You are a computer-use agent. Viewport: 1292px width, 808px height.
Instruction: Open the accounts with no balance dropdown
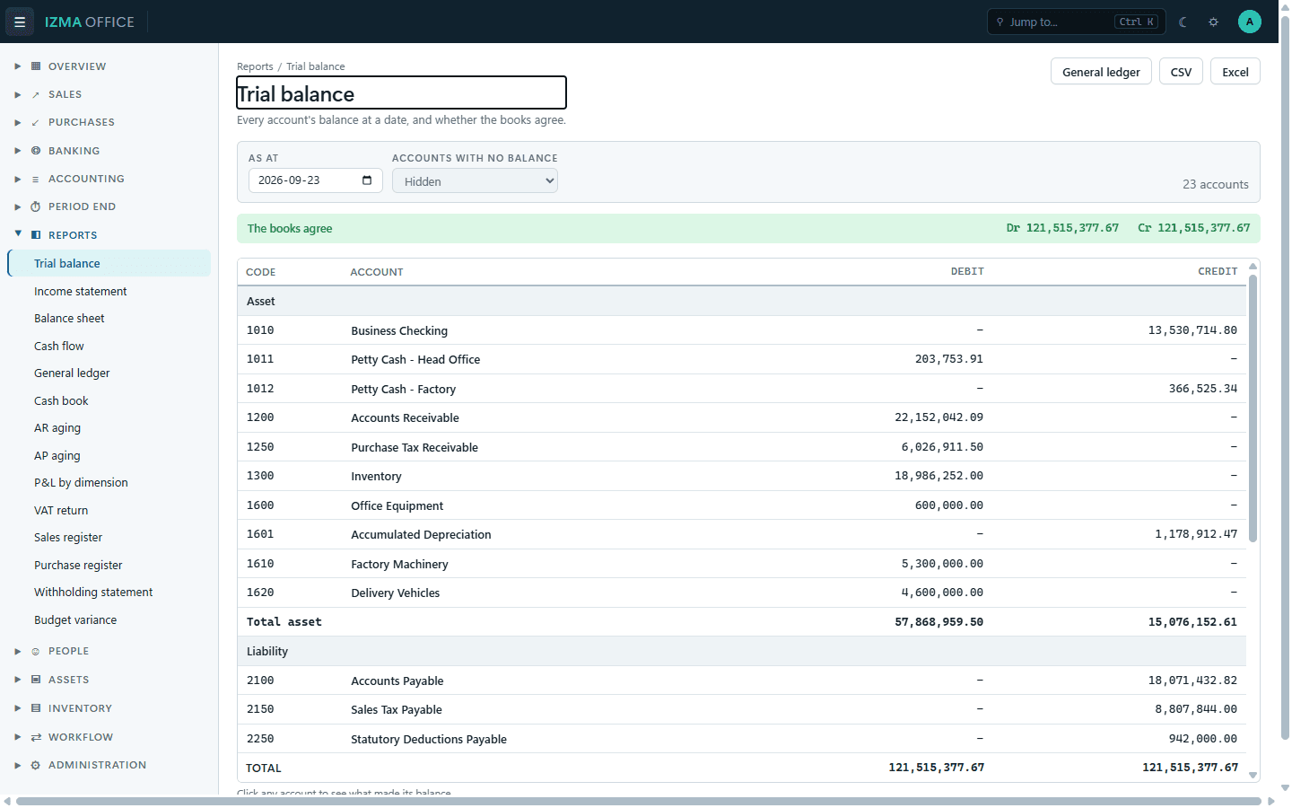click(x=475, y=181)
